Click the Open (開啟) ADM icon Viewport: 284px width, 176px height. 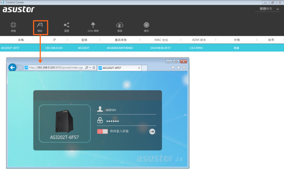point(40,27)
